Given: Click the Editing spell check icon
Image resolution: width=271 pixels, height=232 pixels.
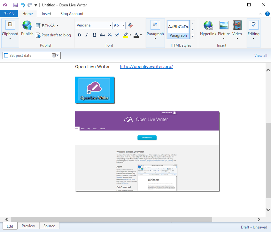Looking at the screenshot, I should [x=253, y=25].
